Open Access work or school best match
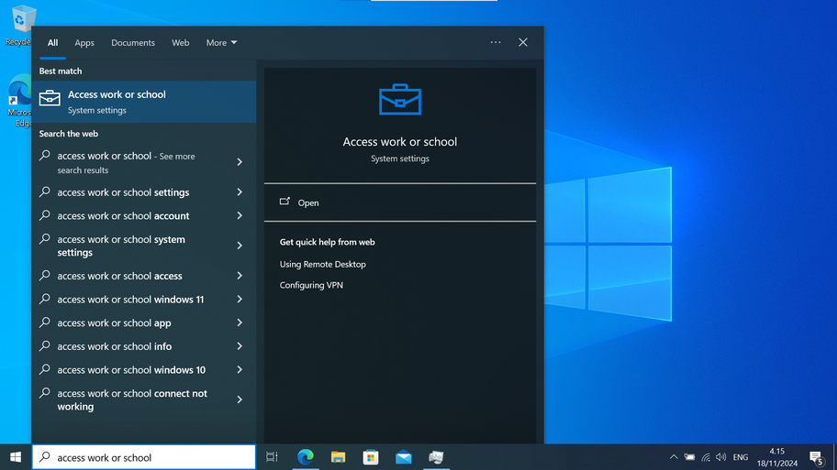Image resolution: width=837 pixels, height=470 pixels. coord(144,102)
